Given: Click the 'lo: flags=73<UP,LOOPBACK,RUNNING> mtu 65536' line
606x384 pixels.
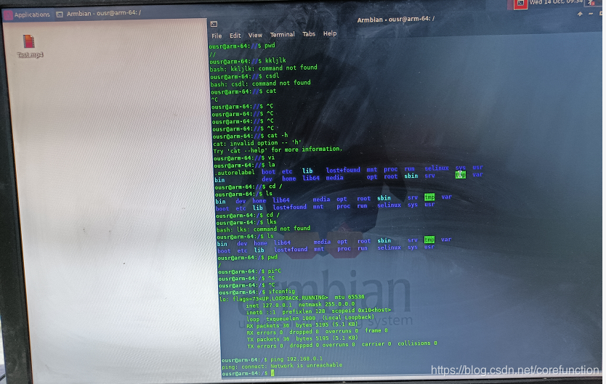Looking at the screenshot, I should click(x=292, y=298).
